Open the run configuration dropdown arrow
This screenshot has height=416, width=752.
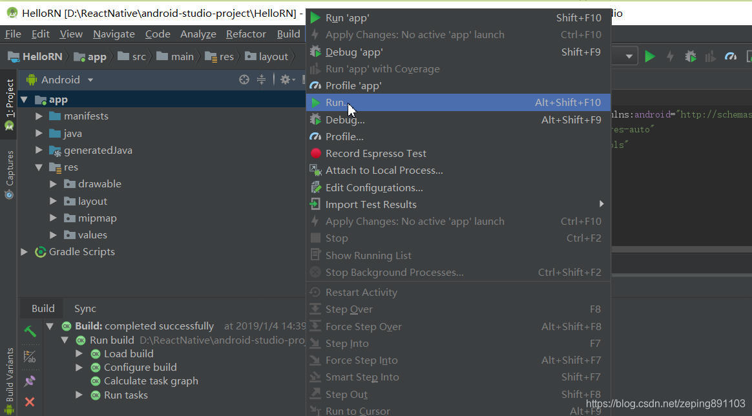[629, 57]
